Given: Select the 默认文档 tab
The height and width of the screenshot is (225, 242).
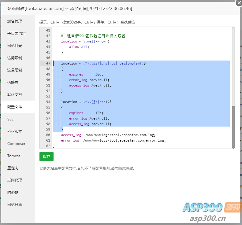Looking at the screenshot, I should (x=15, y=95).
